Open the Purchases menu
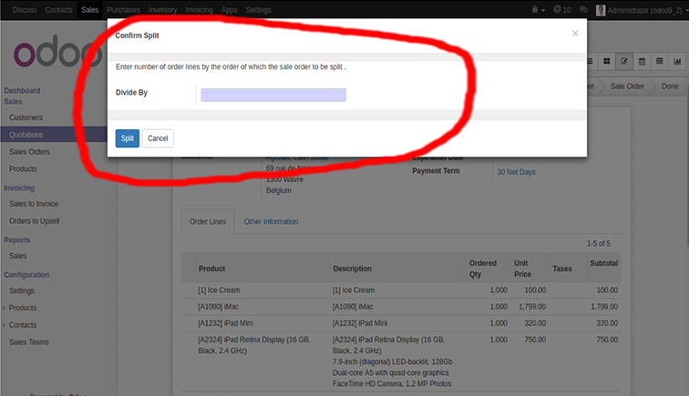The height and width of the screenshot is (396, 689). pyautogui.click(x=123, y=10)
